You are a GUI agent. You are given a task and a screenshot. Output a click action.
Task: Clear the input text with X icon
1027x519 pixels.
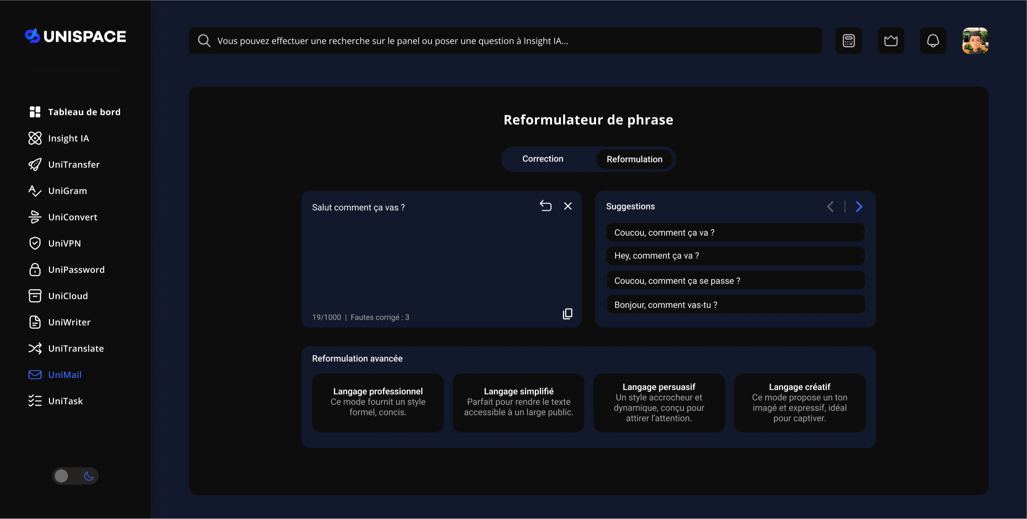568,206
